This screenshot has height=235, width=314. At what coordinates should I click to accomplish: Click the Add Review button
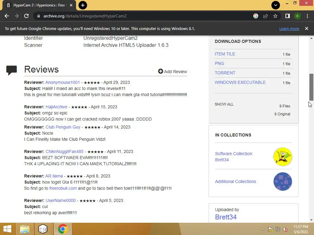tap(172, 71)
